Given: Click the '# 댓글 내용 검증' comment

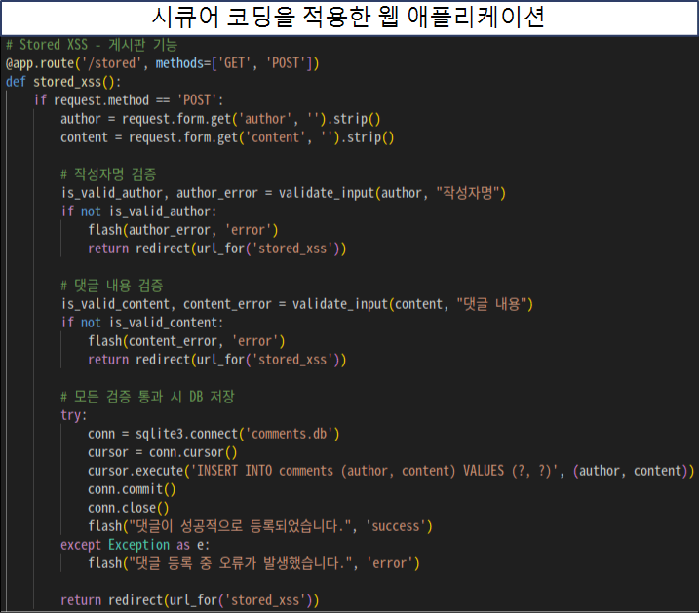Looking at the screenshot, I should [111, 286].
